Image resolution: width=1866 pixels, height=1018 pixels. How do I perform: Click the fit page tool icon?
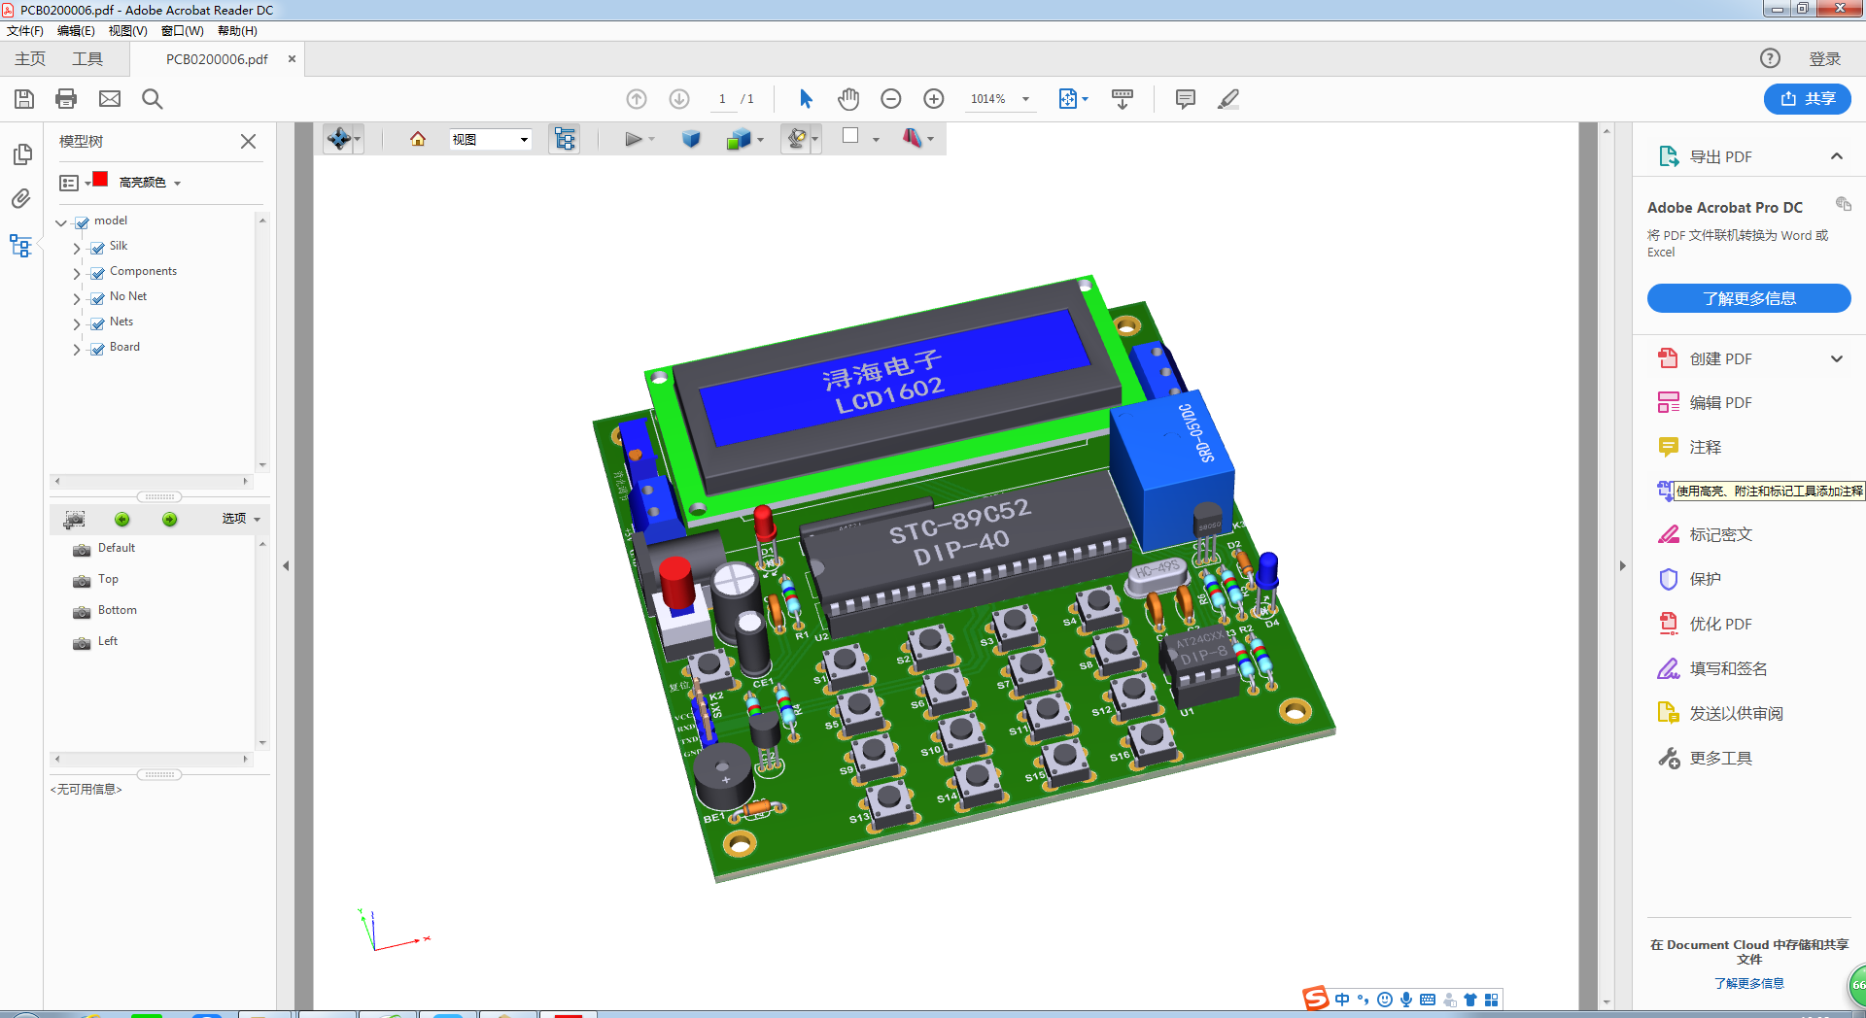[1068, 98]
